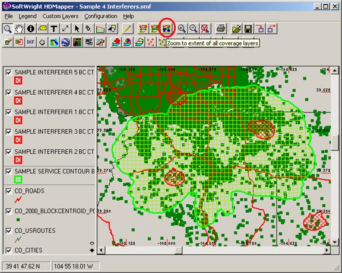
Task: Open the Custom Layers menu
Action: [x=61, y=17]
